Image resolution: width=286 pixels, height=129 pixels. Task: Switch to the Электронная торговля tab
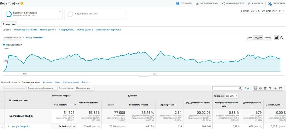point(108,30)
